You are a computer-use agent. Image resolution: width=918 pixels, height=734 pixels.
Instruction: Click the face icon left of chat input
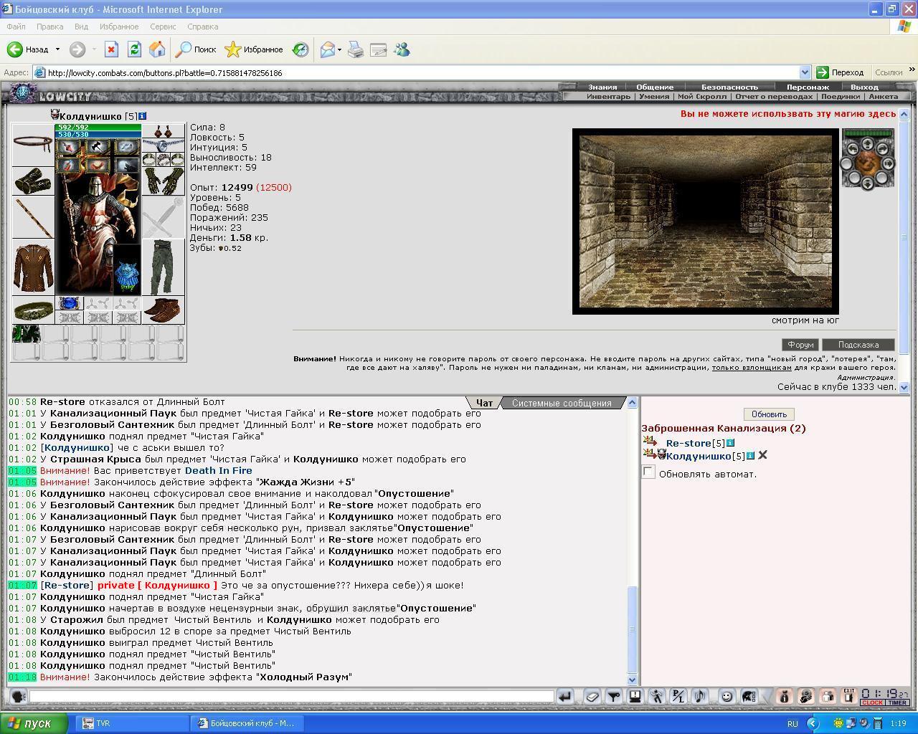(x=19, y=696)
